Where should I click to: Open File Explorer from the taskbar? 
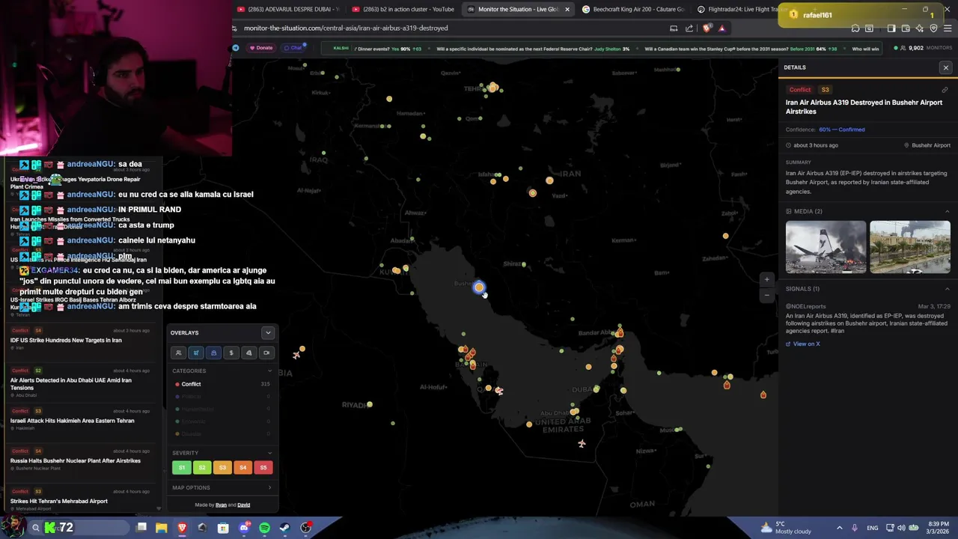[x=161, y=528]
